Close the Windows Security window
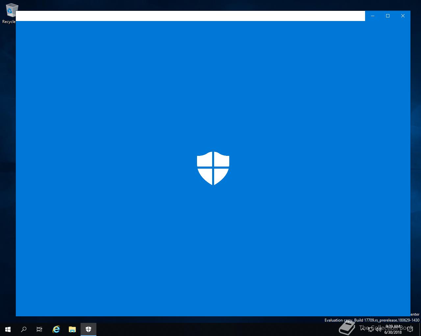 (403, 16)
